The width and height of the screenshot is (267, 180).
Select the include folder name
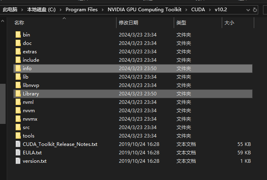[x=31, y=60]
